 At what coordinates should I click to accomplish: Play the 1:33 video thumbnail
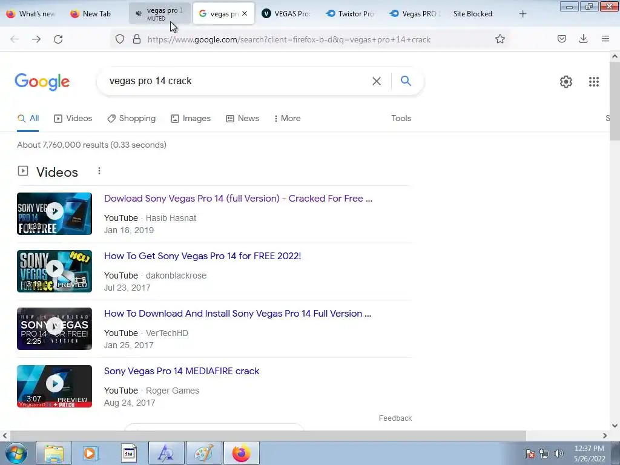[x=54, y=214]
